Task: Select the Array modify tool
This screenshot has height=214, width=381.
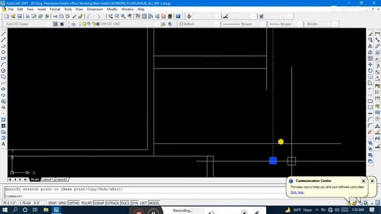Action: click(x=370, y=58)
